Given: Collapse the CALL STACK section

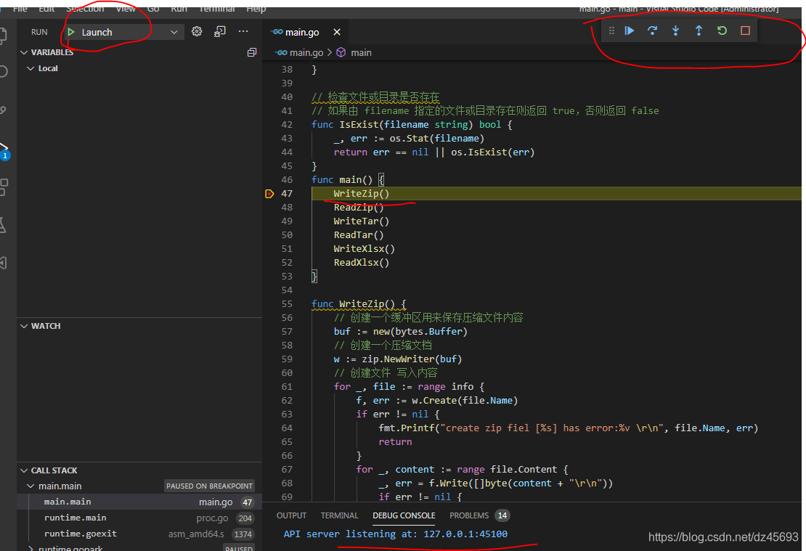Looking at the screenshot, I should coord(25,470).
